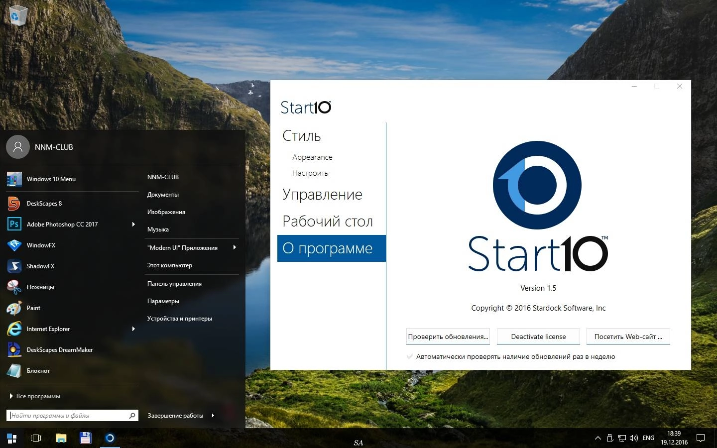Click the network tray icon
717x448 pixels.
coord(622,438)
